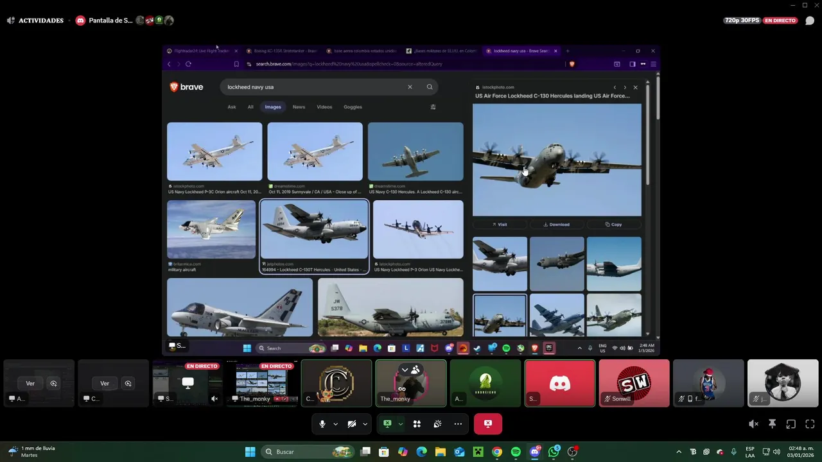Screen dimensions: 822x462
Task: Open Minecraft from the taskbar
Action: (478, 452)
